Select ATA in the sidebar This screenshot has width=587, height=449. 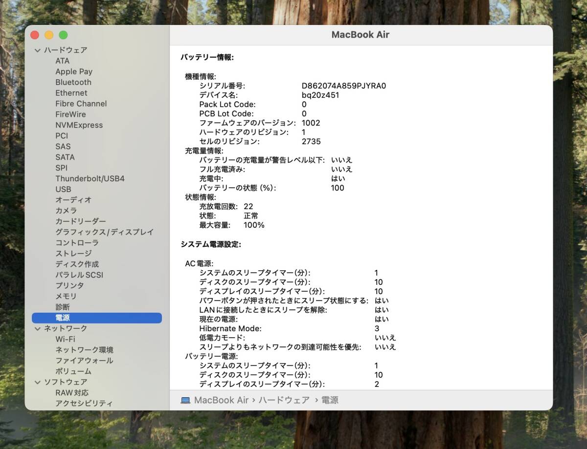(x=63, y=61)
